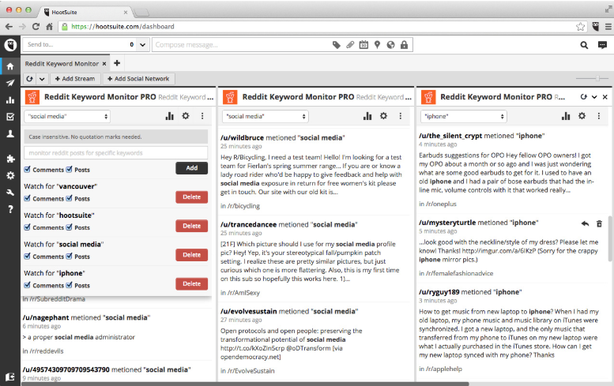This screenshot has height=386, width=614.
Task: Delete the "hootsuite" keyword watch
Action: 191,226
